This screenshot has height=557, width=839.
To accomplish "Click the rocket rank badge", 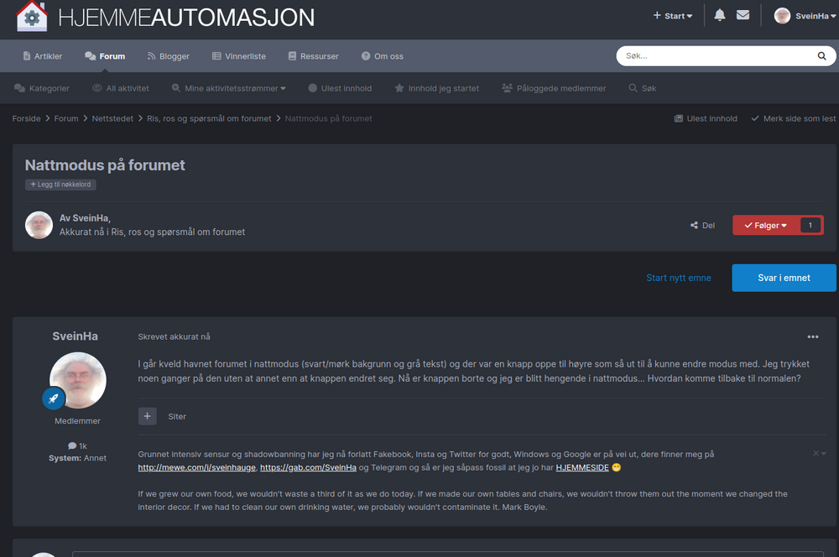I will coord(54,398).
